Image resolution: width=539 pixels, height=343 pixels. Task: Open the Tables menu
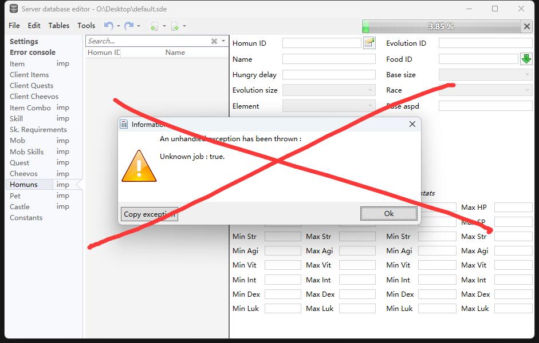click(x=58, y=25)
